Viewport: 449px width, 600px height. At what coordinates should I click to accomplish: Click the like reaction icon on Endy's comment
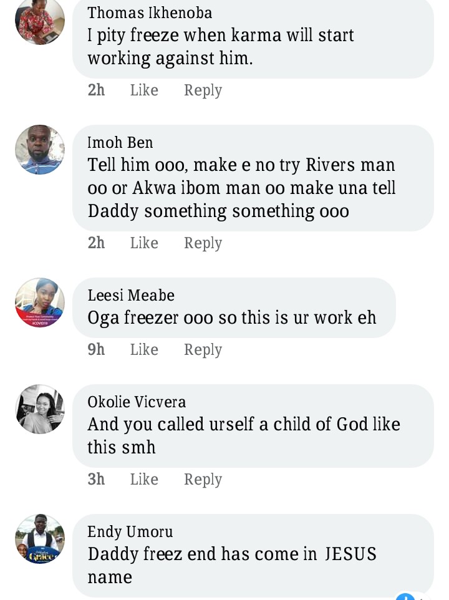405,597
